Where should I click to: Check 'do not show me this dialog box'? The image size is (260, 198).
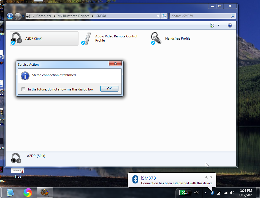coord(23,89)
